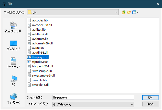Select avformat-58.dll file name
162x110 pixels.
tap(42, 43)
